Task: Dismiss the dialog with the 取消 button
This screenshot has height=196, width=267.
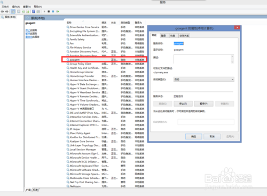Action: click(x=212, y=137)
